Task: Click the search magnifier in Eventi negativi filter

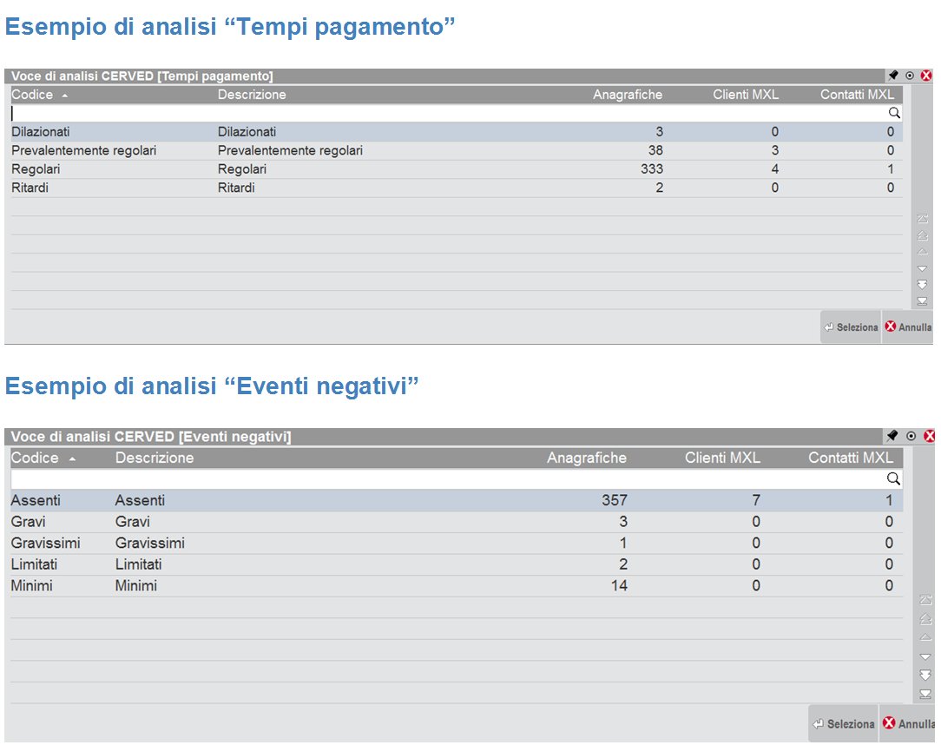Action: [x=894, y=479]
